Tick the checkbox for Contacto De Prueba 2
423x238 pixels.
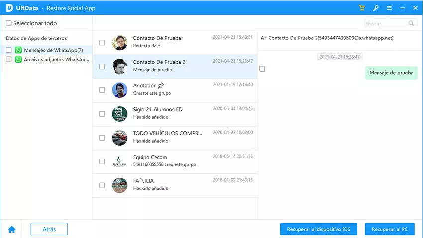(102, 66)
